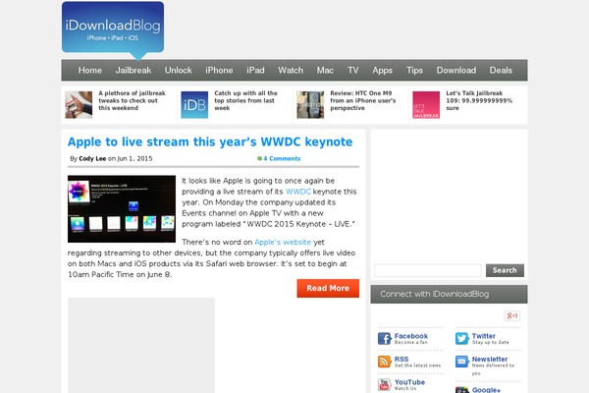589x393 pixels.
Task: Open the Jailbreak menu item
Action: pos(134,71)
